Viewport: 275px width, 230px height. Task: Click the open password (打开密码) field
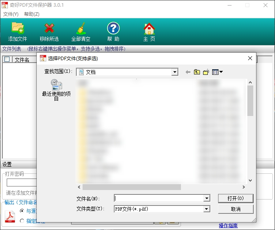pos(22,182)
